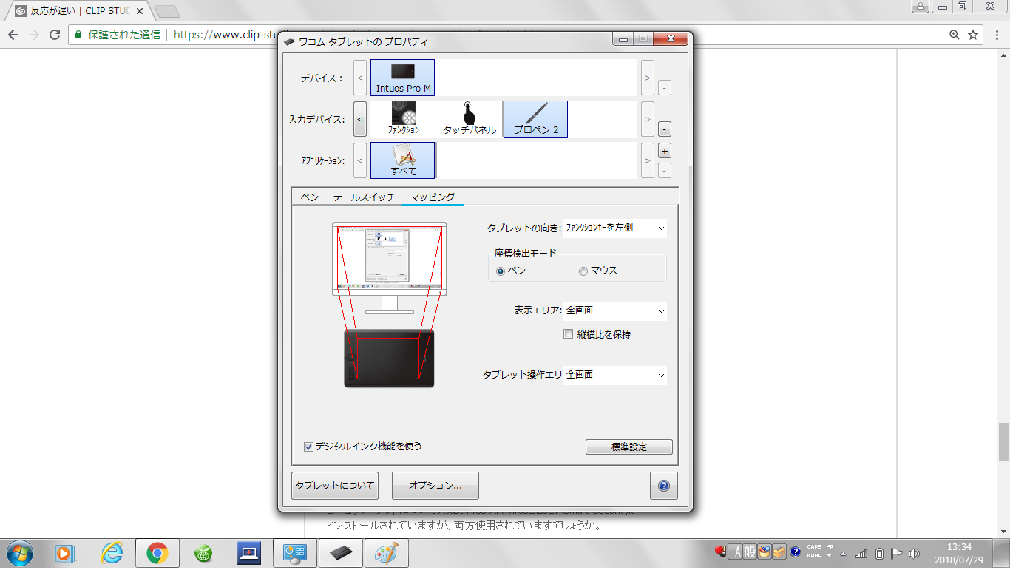Click Chrome's forward arrow
This screenshot has height=570, width=1010.
coord(33,35)
